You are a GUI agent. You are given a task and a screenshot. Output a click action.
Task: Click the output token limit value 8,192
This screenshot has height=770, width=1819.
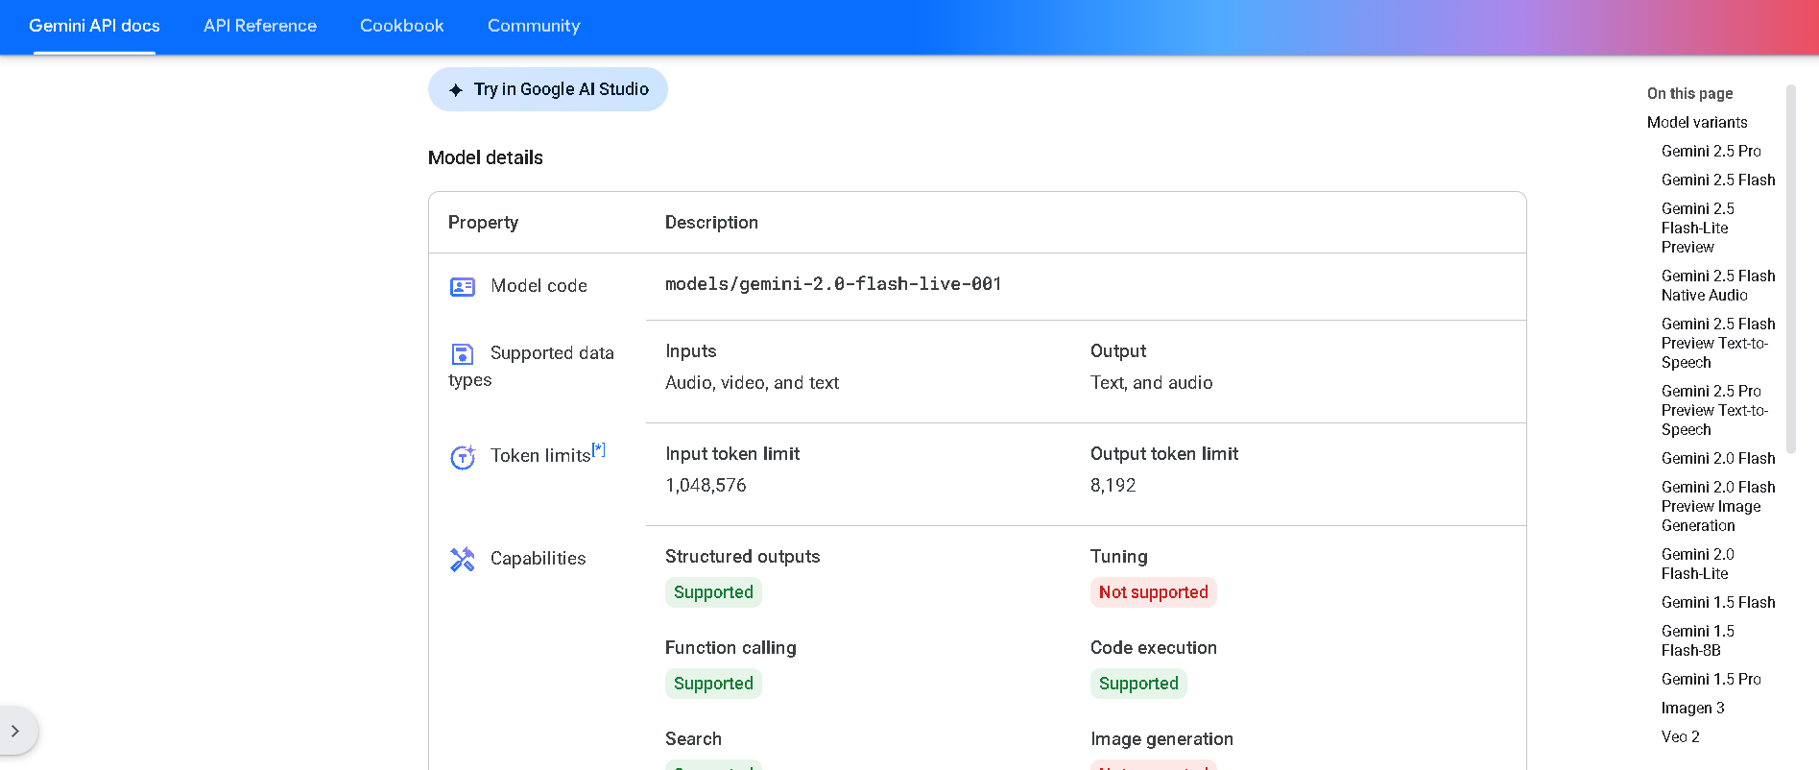click(1113, 485)
